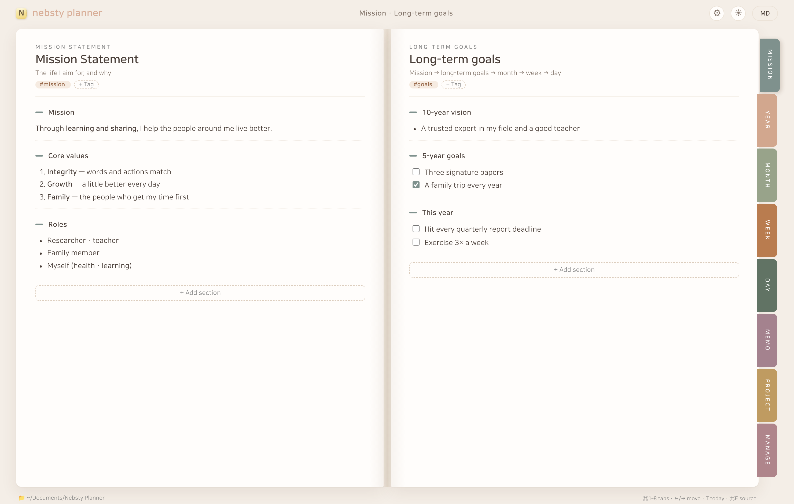Click 'Growth — a little better every day'
The height and width of the screenshot is (504, 794).
(x=104, y=184)
